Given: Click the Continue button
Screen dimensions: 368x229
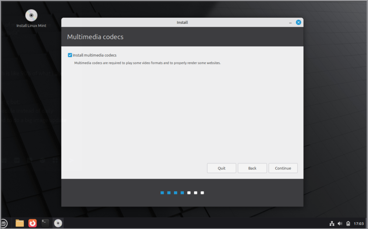Looking at the screenshot, I should point(283,168).
